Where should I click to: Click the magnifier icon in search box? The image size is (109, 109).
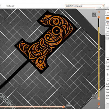coord(103,6)
